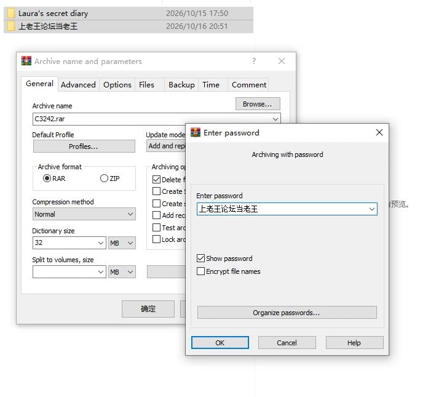Viewport: 428px width, 397px height.
Task: Click Organize passwords... button
Action: click(x=287, y=312)
